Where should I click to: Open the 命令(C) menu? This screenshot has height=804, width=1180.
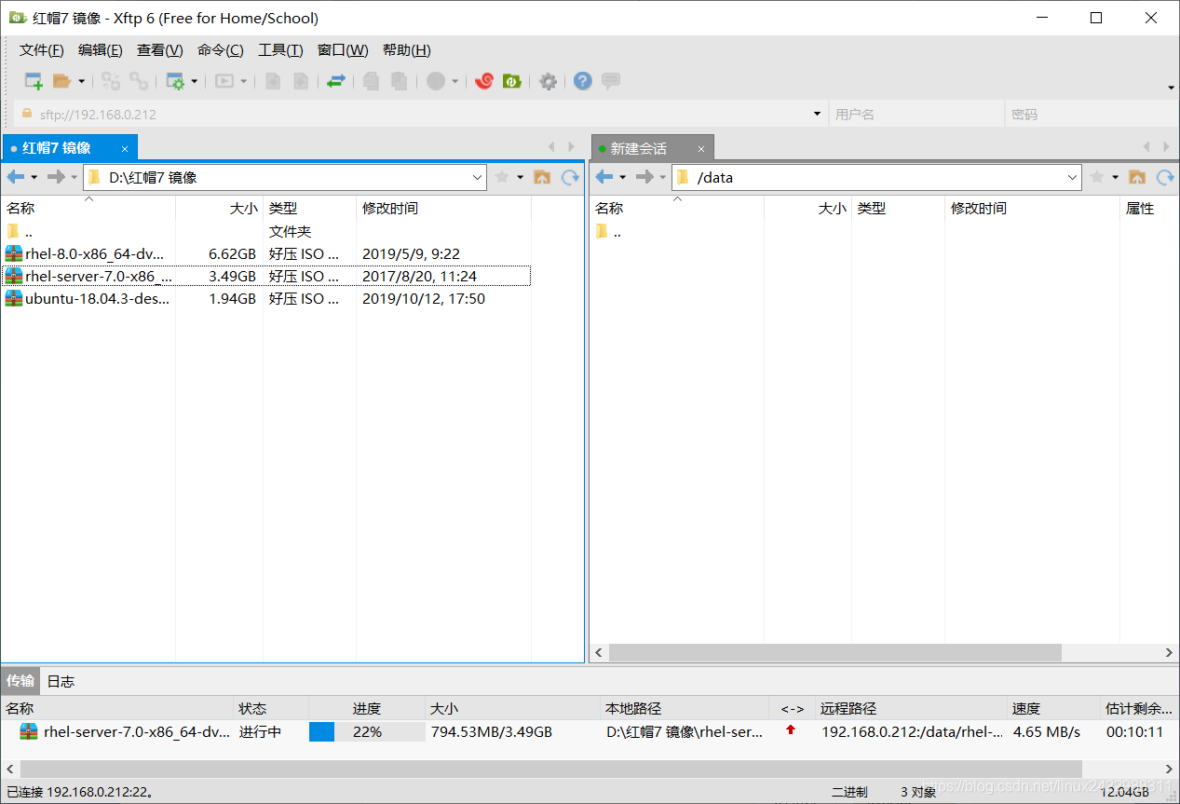coord(221,50)
